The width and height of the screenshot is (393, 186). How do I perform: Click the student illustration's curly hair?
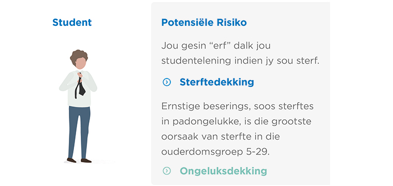(x=79, y=56)
